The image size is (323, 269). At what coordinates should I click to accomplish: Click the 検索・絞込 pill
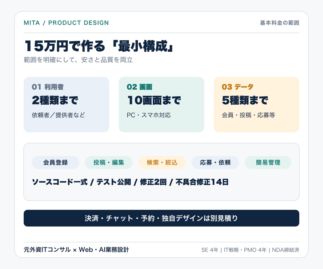[x=162, y=162]
